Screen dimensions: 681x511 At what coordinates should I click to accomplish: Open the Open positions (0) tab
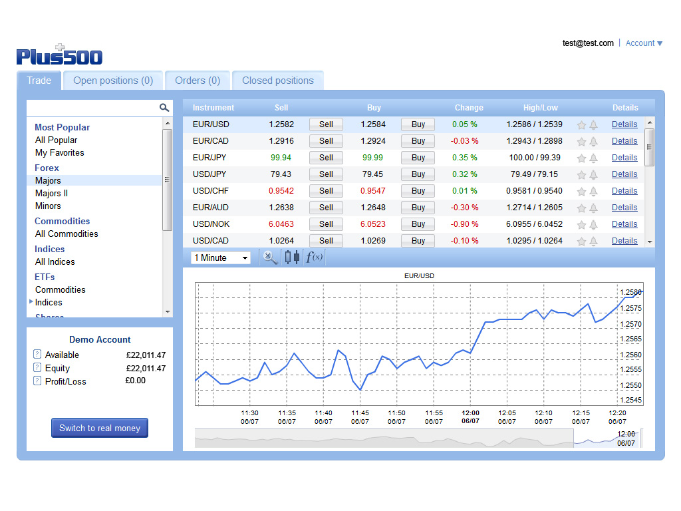(113, 81)
